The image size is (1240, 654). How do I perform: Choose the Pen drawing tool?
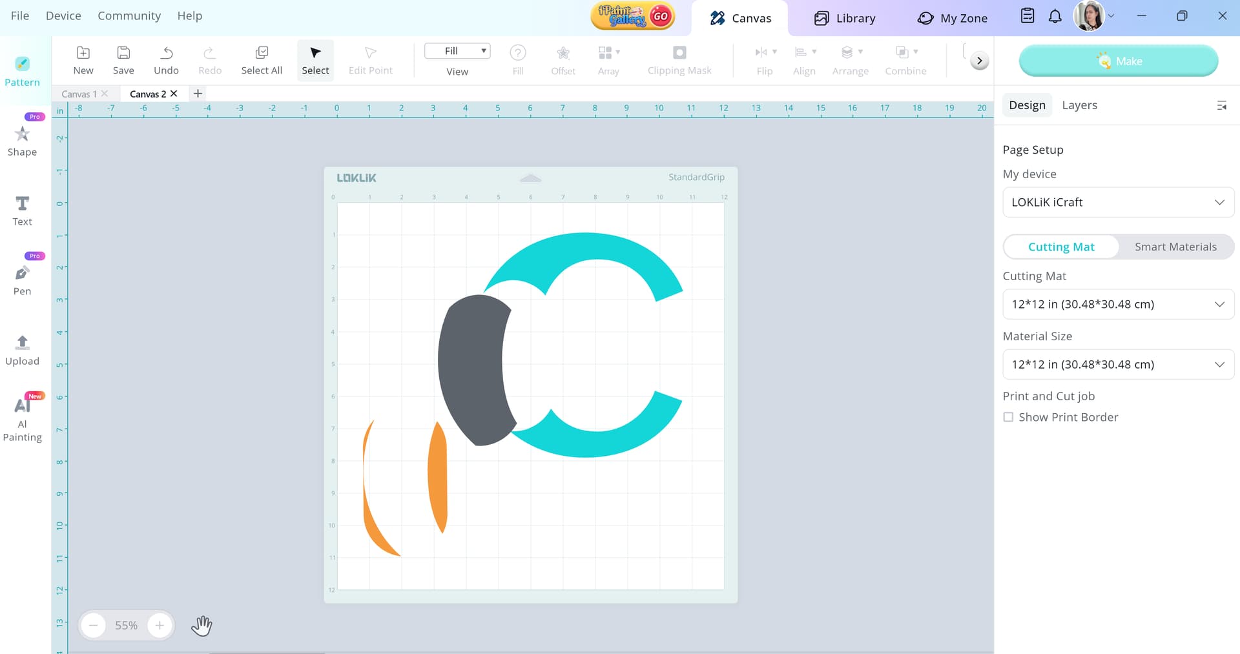click(22, 280)
